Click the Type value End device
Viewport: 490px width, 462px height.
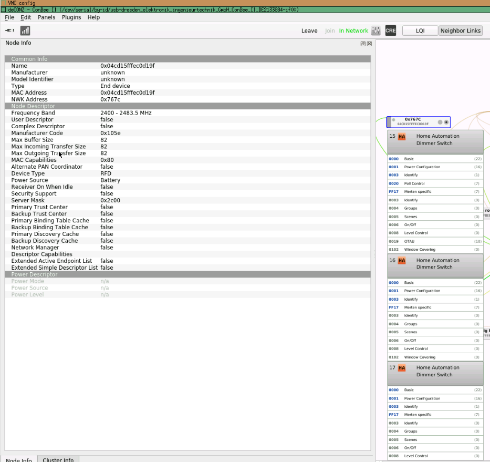click(x=116, y=86)
